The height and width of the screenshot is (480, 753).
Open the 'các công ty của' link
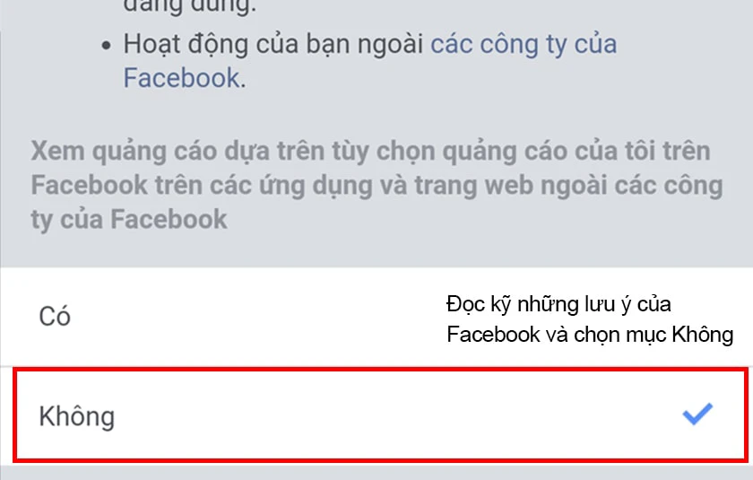[x=524, y=44]
